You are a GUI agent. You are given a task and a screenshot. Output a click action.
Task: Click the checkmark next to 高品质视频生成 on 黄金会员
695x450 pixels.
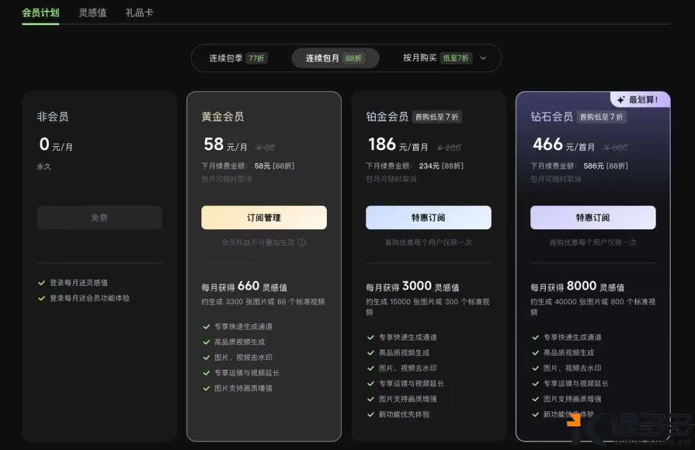click(205, 341)
